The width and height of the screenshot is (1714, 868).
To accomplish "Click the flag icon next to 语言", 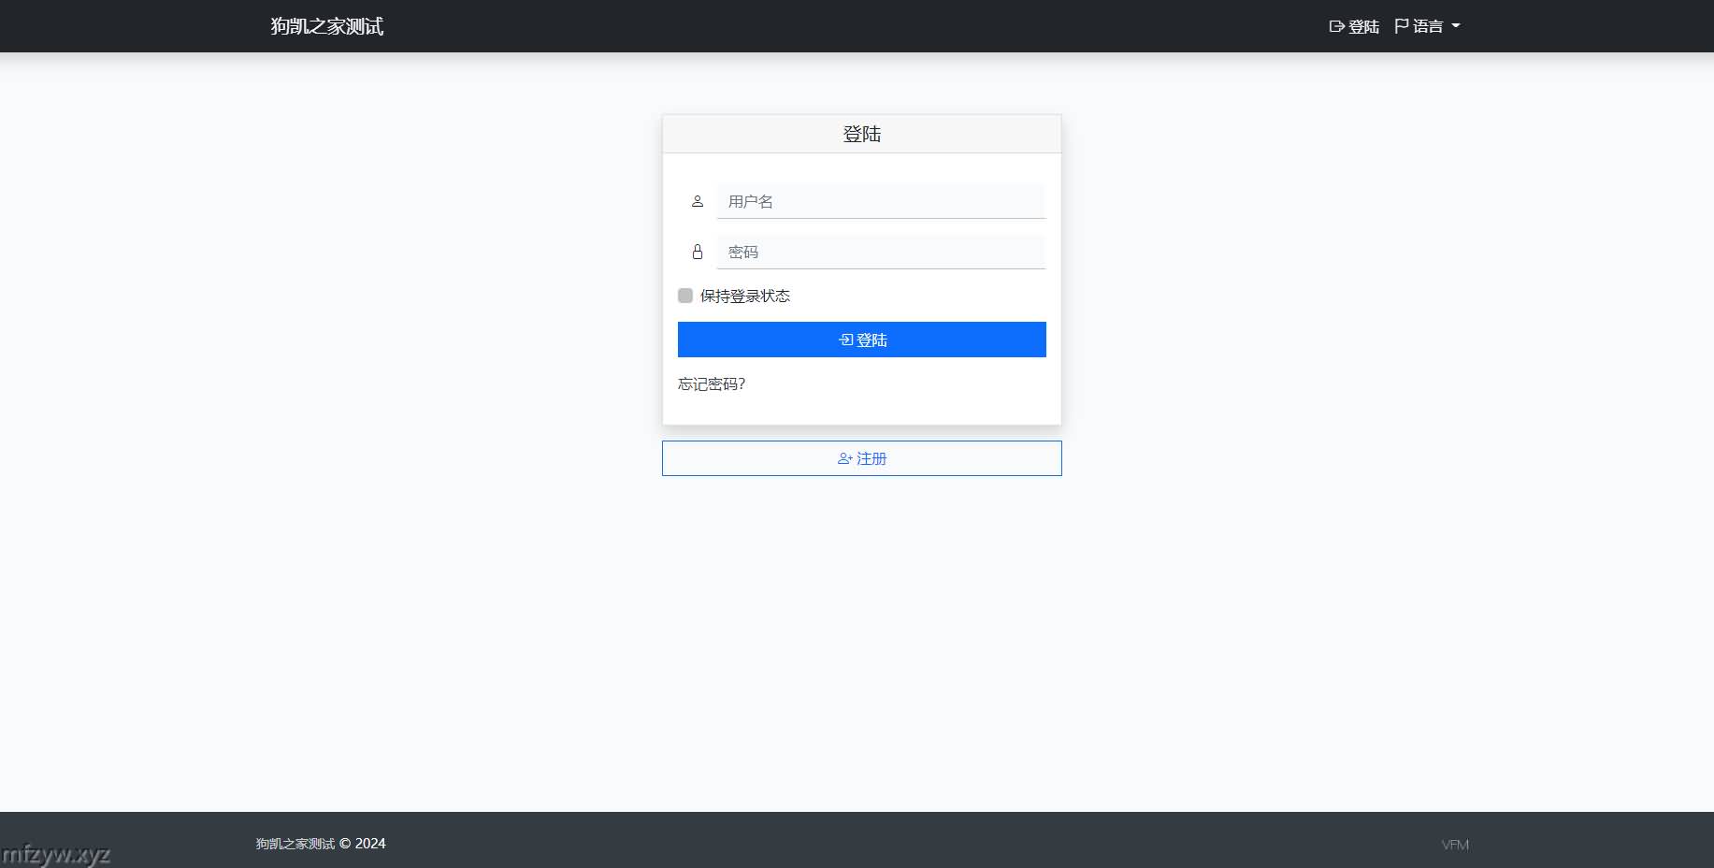I will pyautogui.click(x=1401, y=26).
